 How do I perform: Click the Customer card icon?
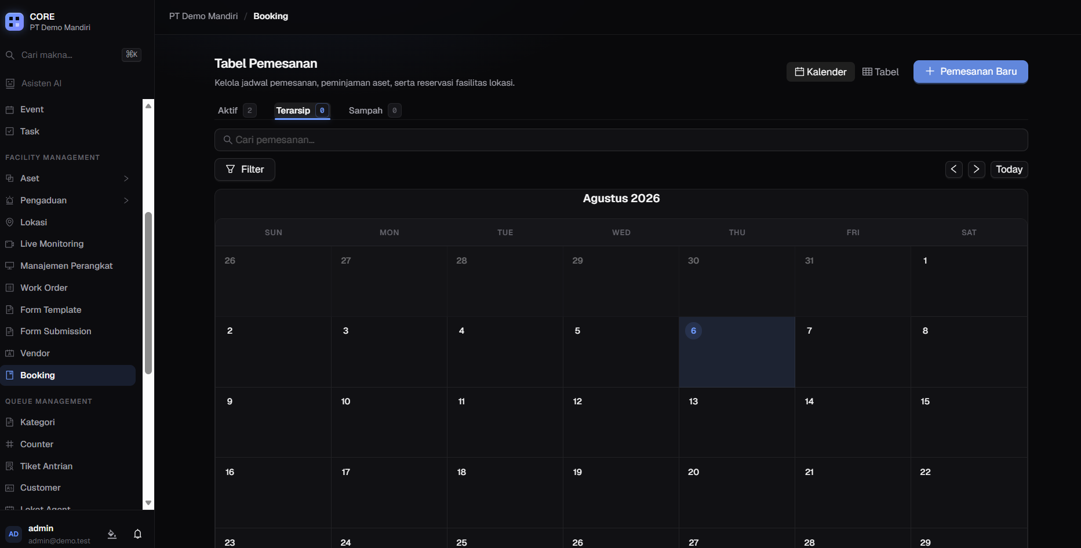[x=10, y=488]
